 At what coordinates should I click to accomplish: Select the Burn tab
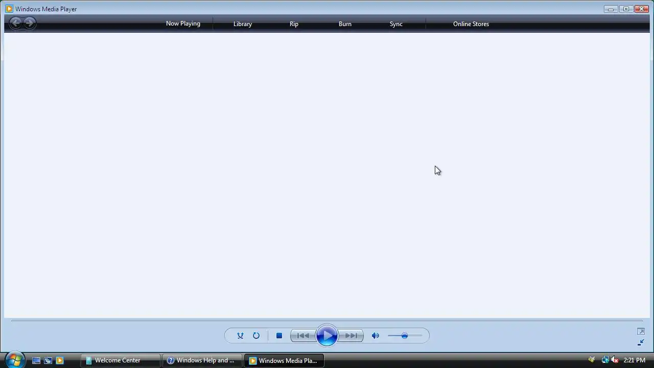click(345, 24)
